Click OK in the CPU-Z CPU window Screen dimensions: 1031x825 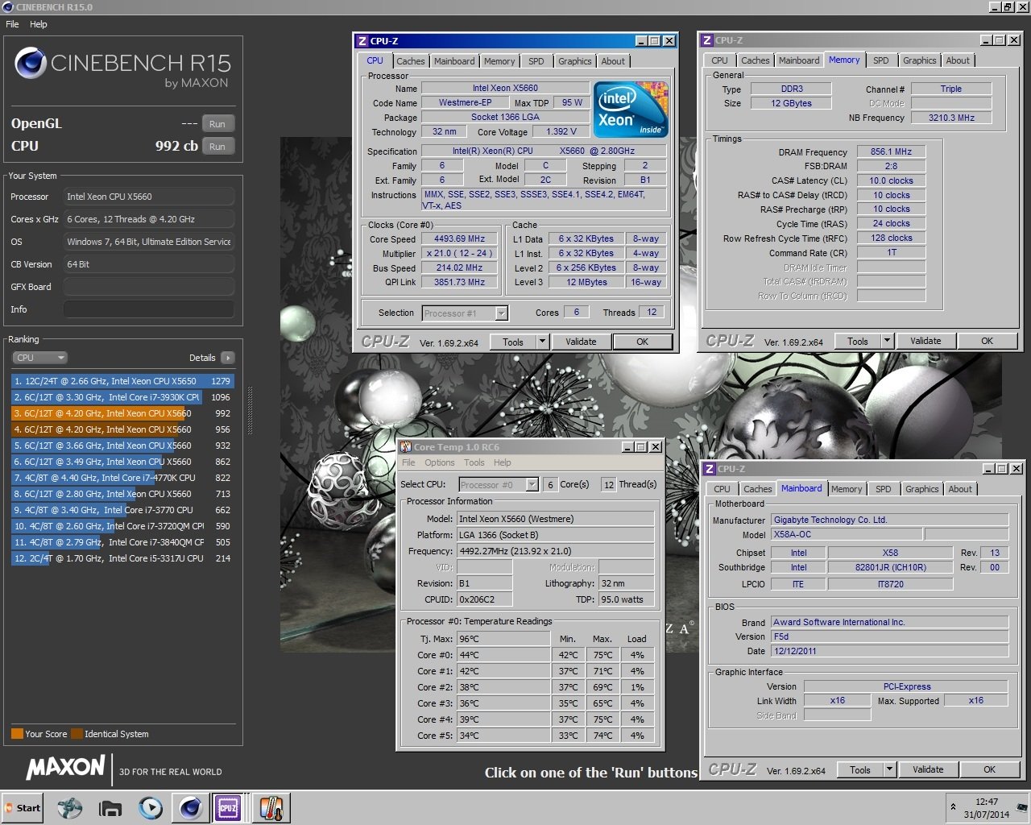pos(642,342)
